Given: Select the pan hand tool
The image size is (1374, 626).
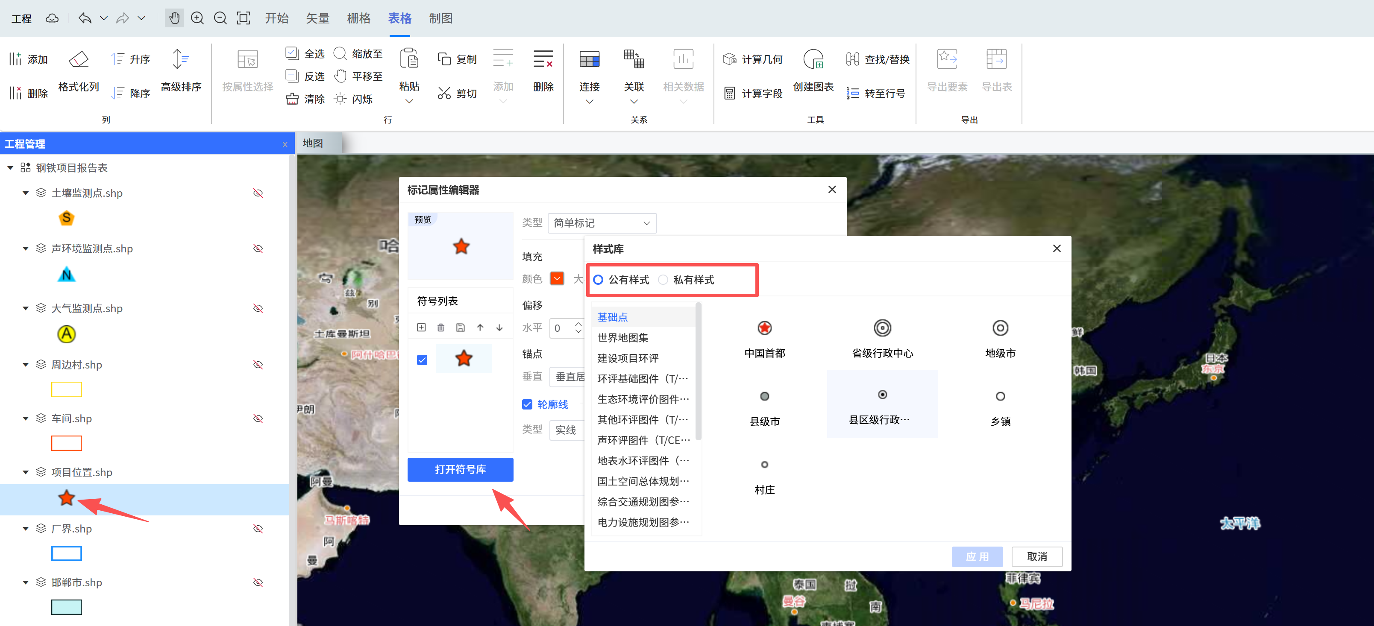Looking at the screenshot, I should tap(174, 18).
